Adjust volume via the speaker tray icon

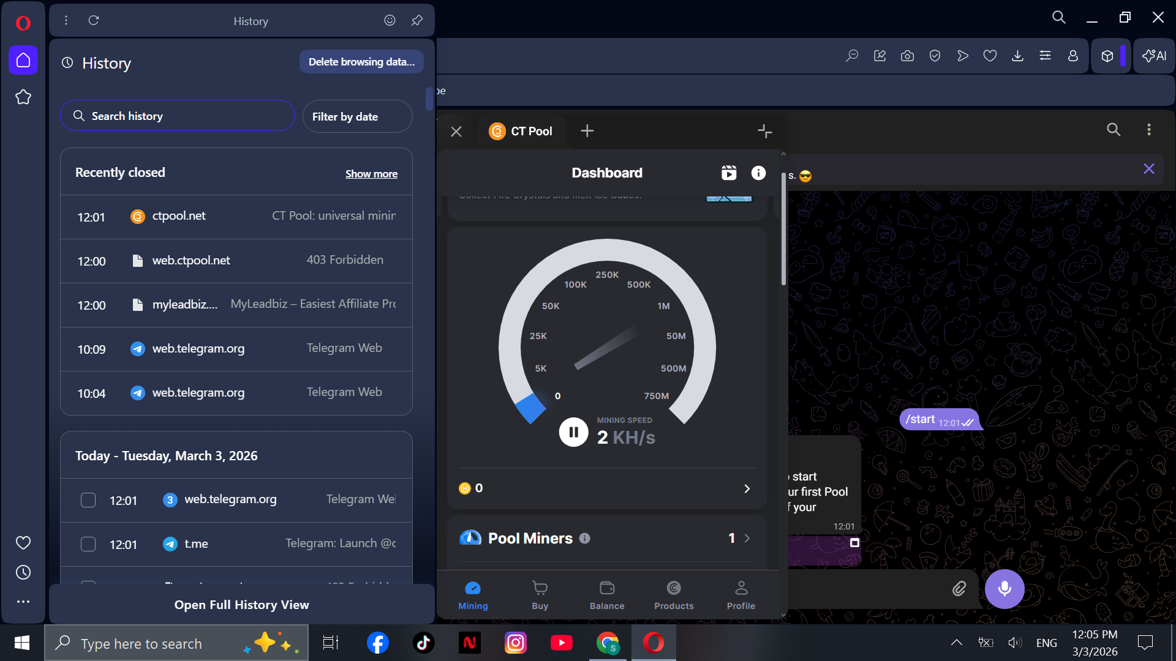[1015, 643]
